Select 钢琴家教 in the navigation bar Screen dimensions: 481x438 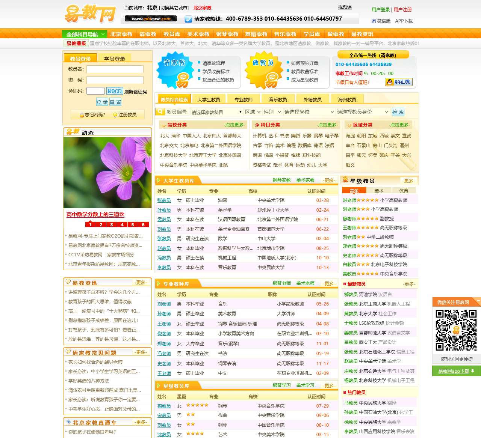coord(228,33)
